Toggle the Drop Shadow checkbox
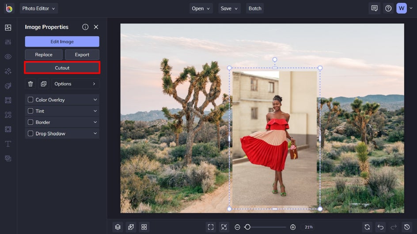Screen dimensions: 417x234 click(x=30, y=134)
